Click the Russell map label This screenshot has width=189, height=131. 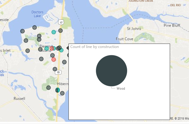click(20, 98)
